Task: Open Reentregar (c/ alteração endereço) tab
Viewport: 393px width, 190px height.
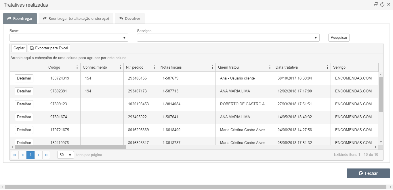Action: [x=76, y=18]
